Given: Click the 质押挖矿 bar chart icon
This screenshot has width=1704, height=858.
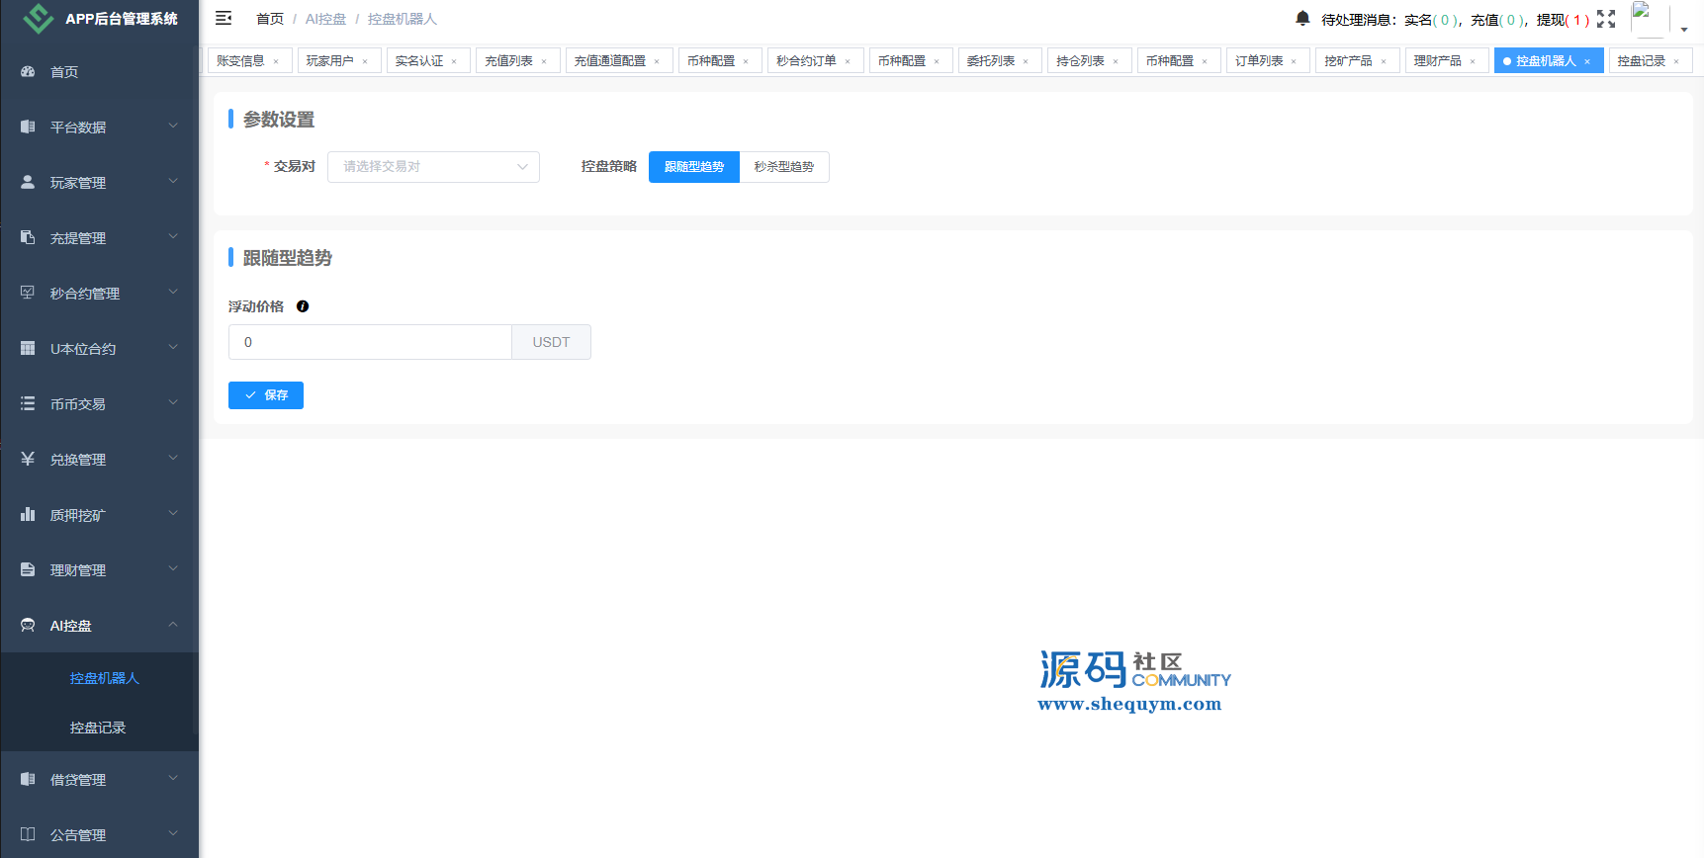Looking at the screenshot, I should pos(28,515).
